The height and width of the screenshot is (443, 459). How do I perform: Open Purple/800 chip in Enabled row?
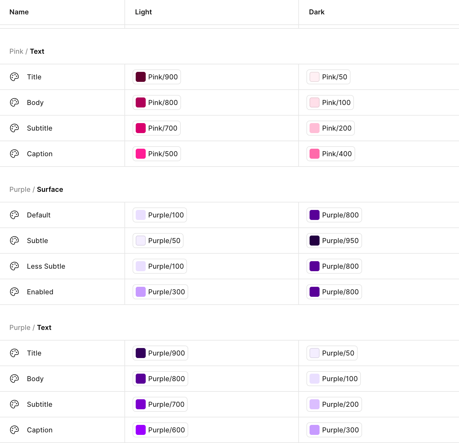pos(334,292)
